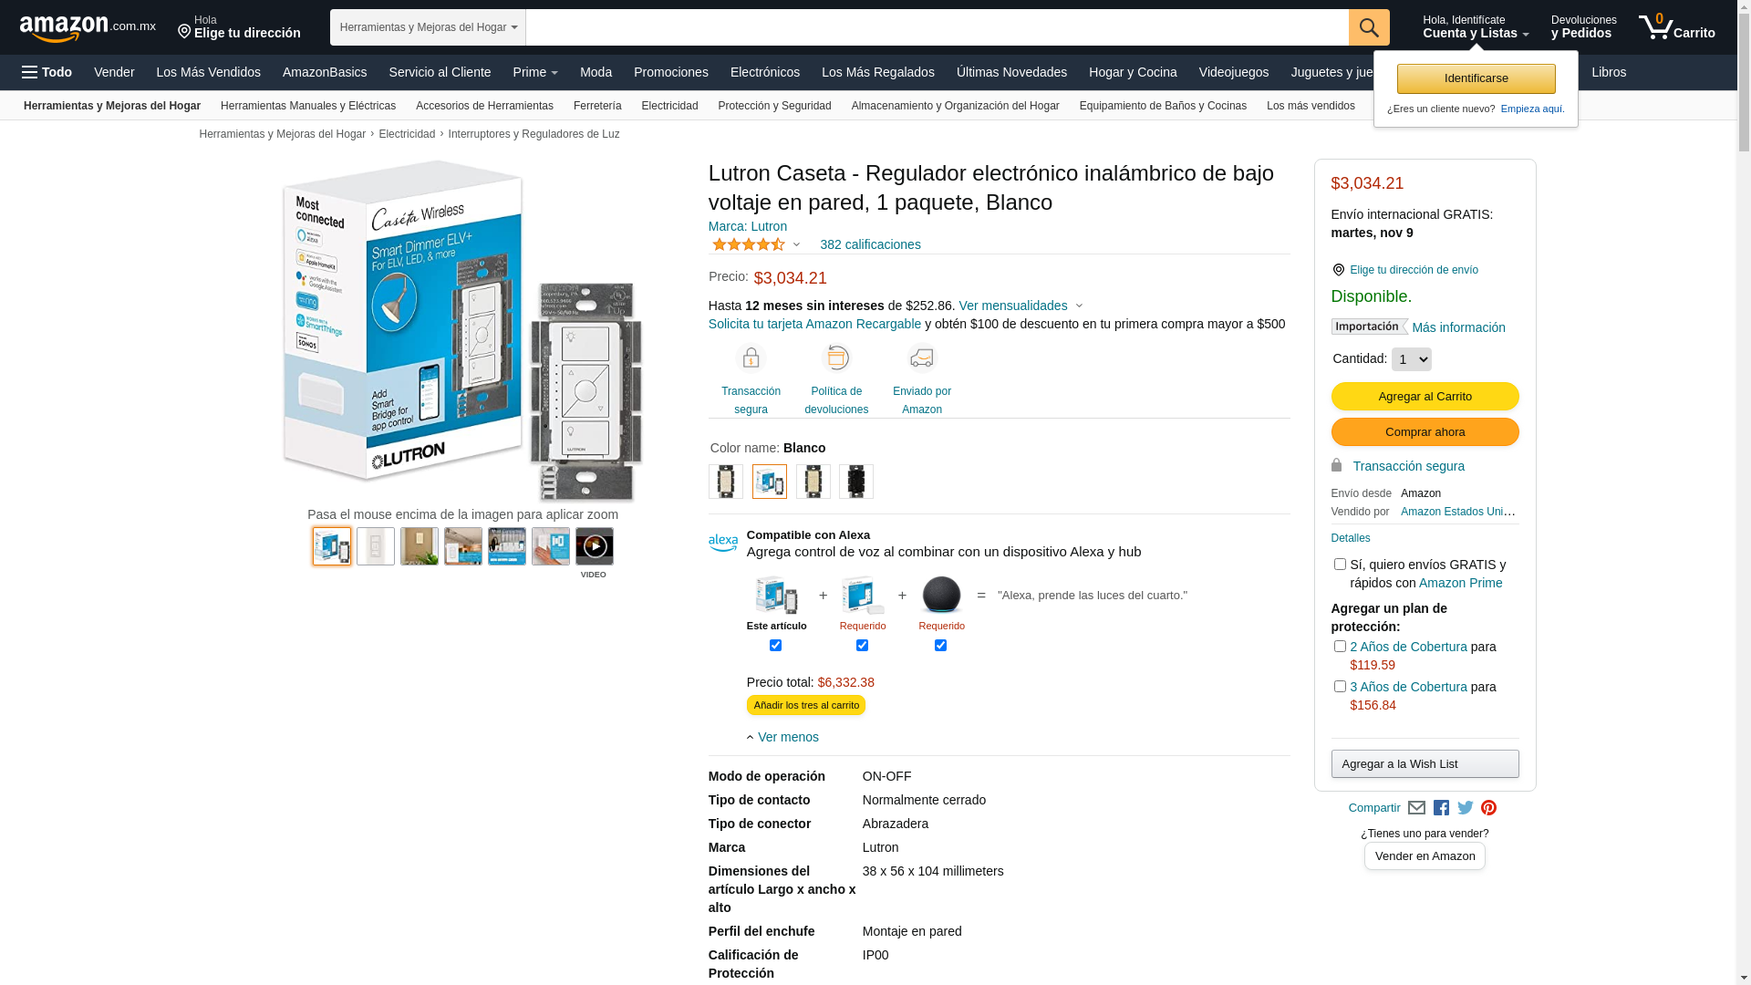Open the Hogar y Cocina menu item
The width and height of the screenshot is (1751, 985).
[x=1132, y=72]
